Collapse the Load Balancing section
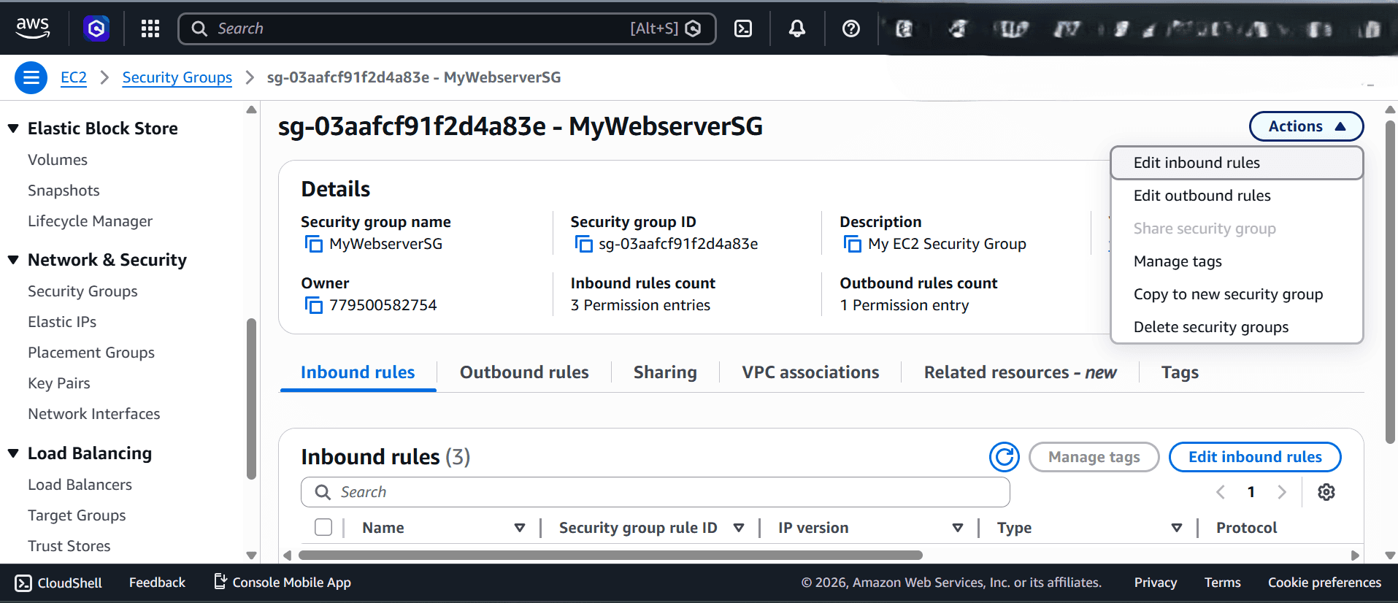Image resolution: width=1398 pixels, height=603 pixels. click(13, 453)
